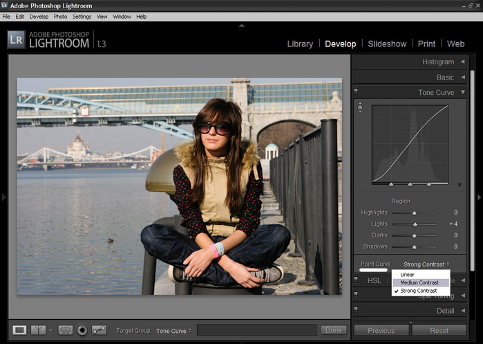Collapse the top module panel arrow

coord(241,26)
